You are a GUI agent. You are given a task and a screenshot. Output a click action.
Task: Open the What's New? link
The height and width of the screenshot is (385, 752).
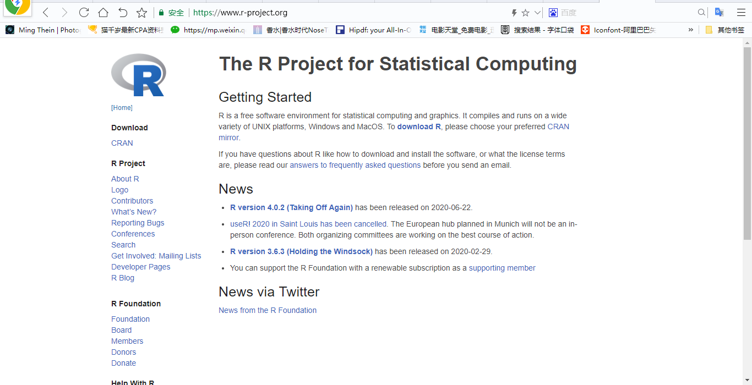[x=134, y=212]
